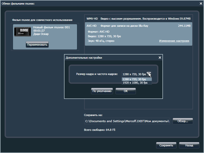Click the Переименовать button

[x=37, y=45]
